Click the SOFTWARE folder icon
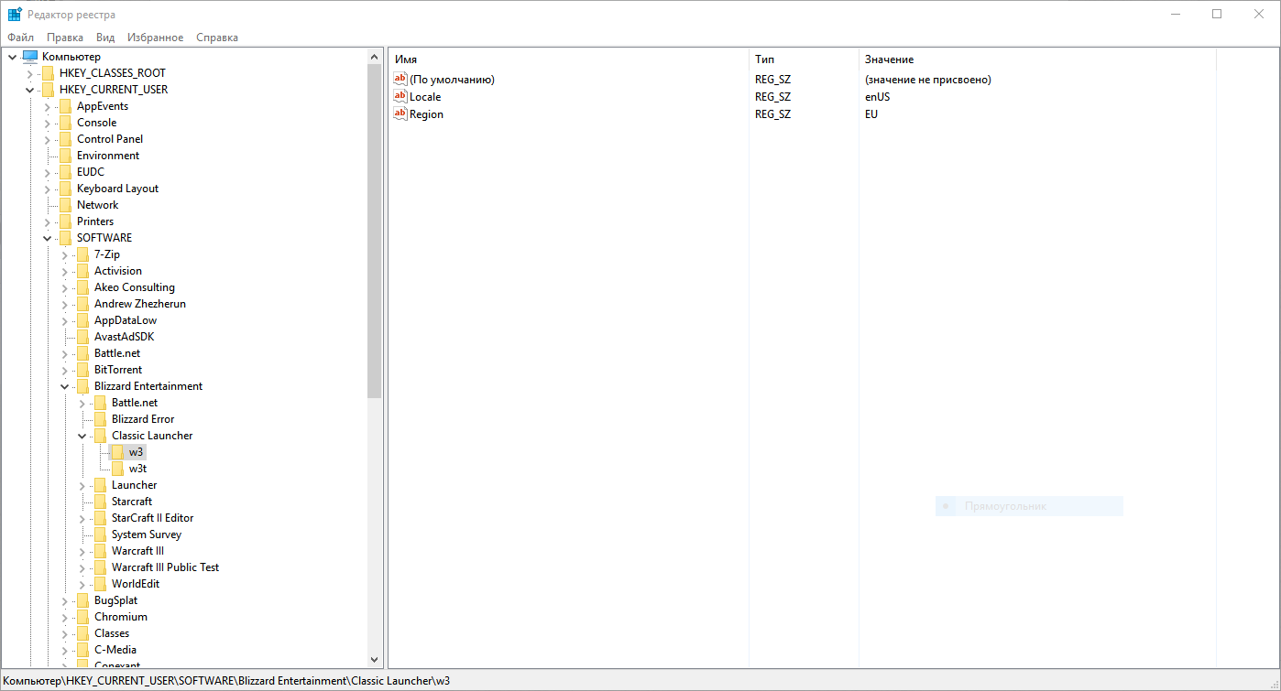Viewport: 1281px width, 691px height. [x=65, y=238]
